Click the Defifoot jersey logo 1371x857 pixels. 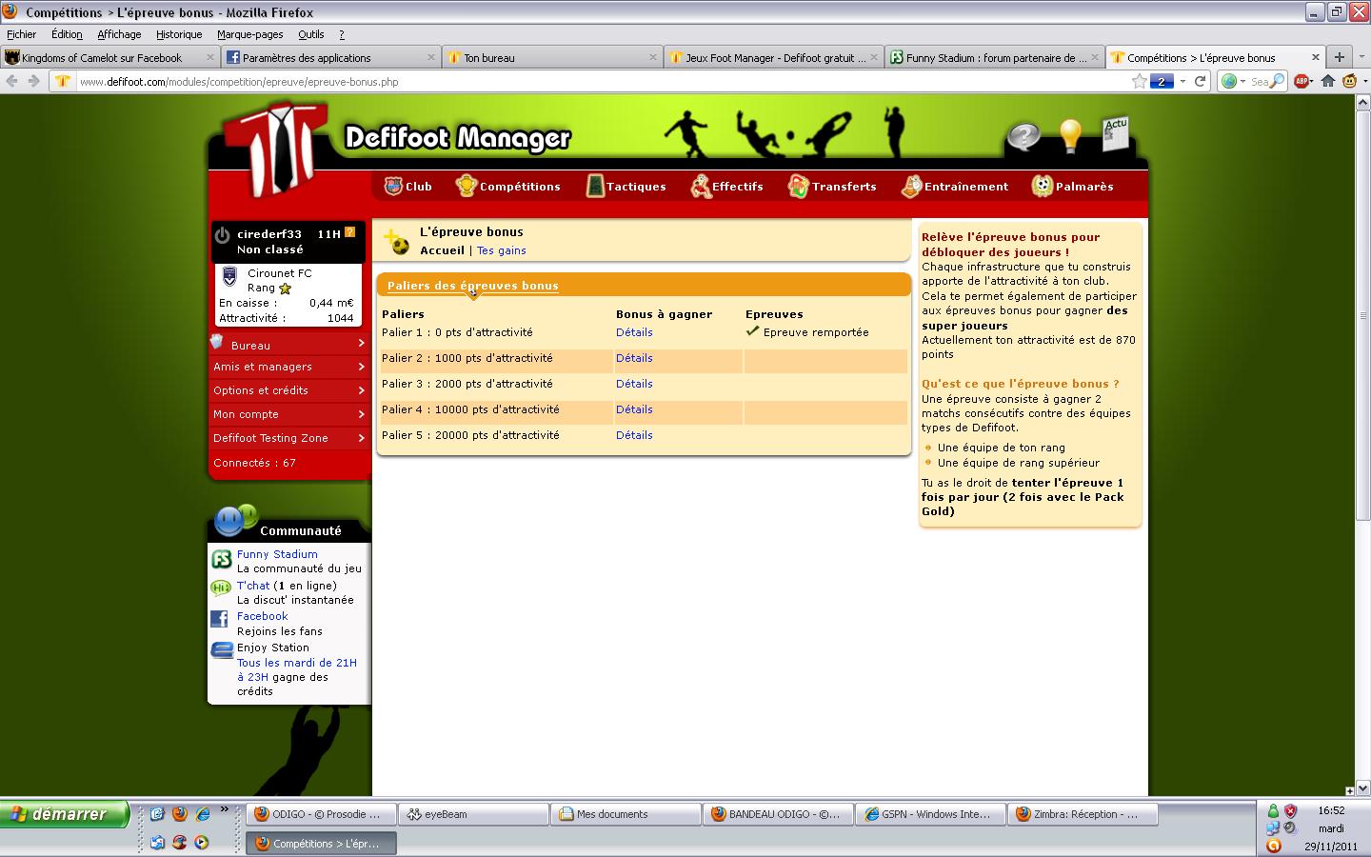(274, 148)
